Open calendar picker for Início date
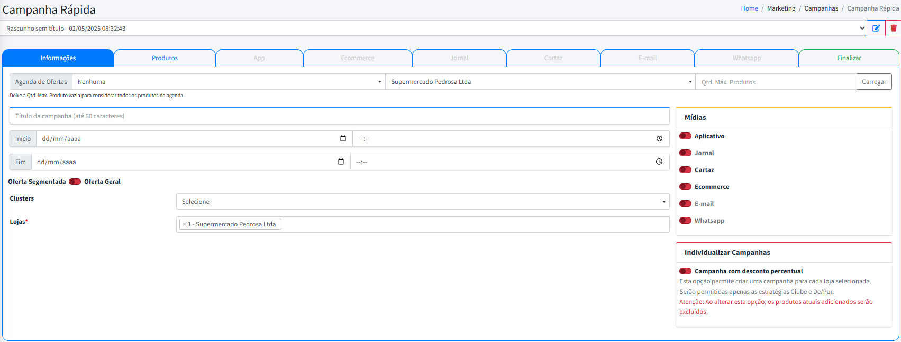The height and width of the screenshot is (342, 901). click(343, 139)
